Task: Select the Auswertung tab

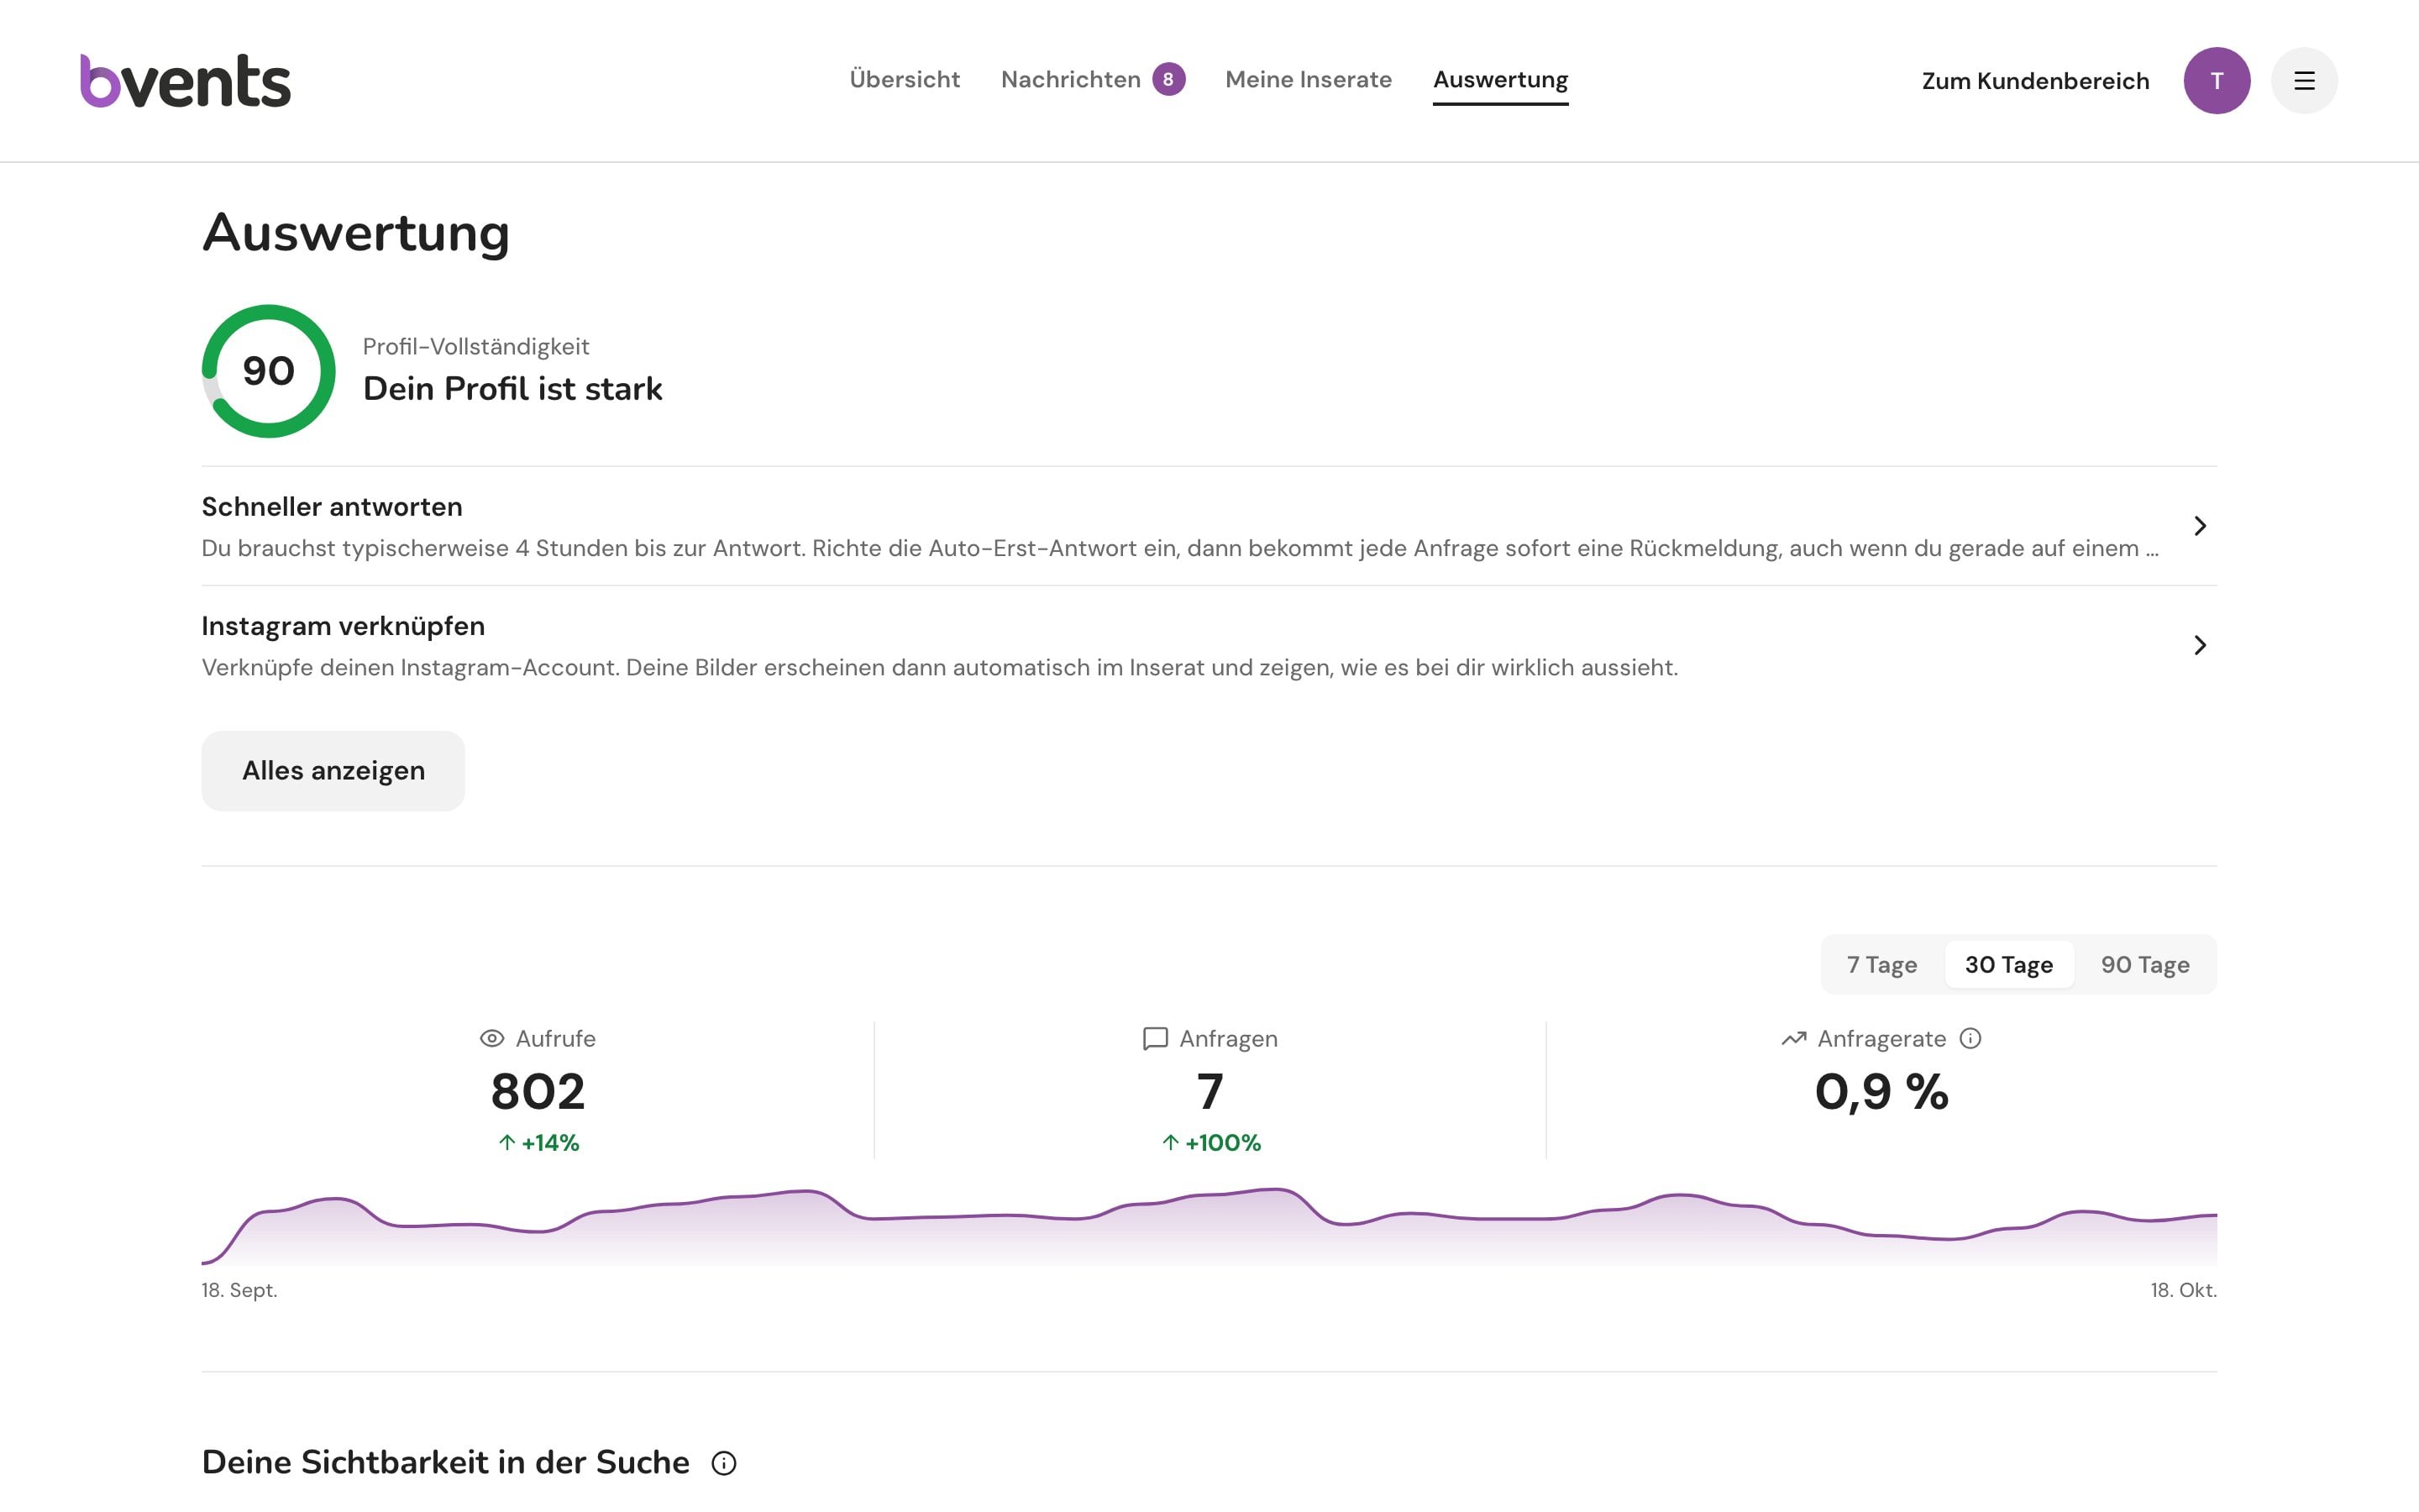Action: [1500, 79]
